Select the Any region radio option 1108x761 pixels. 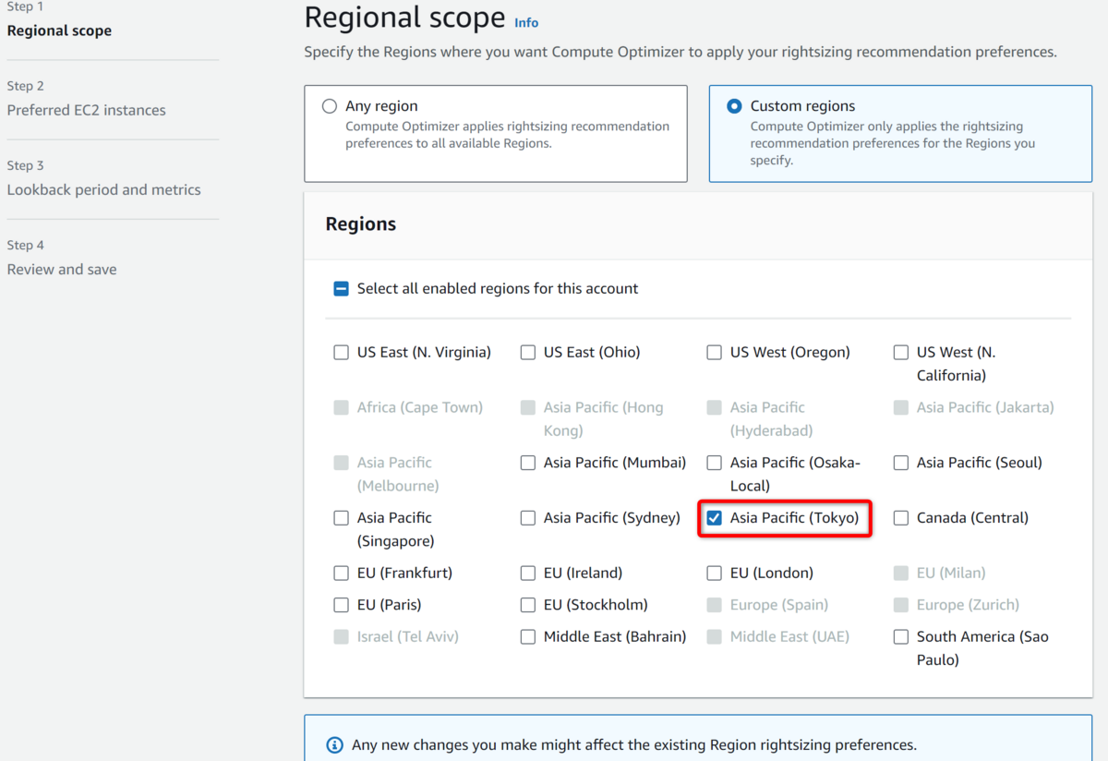pos(330,106)
